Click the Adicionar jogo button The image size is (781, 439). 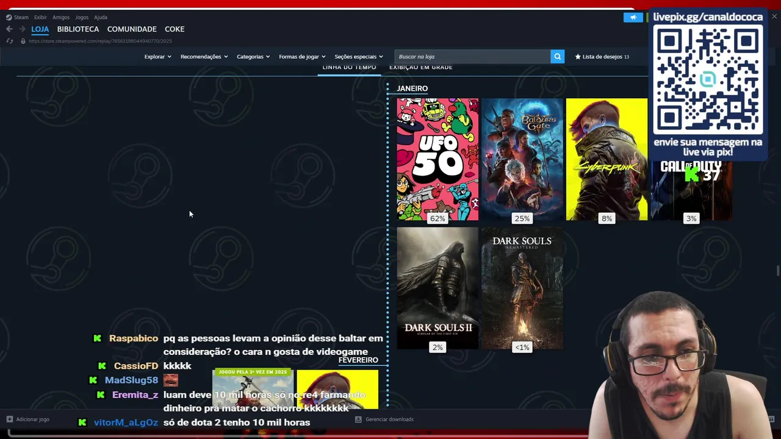[27, 419]
